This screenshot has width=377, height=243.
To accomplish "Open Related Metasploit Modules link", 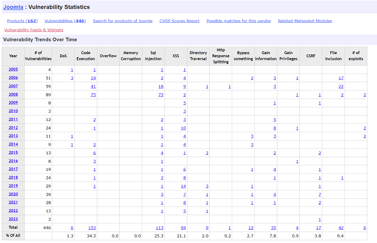I will click(x=305, y=21).
